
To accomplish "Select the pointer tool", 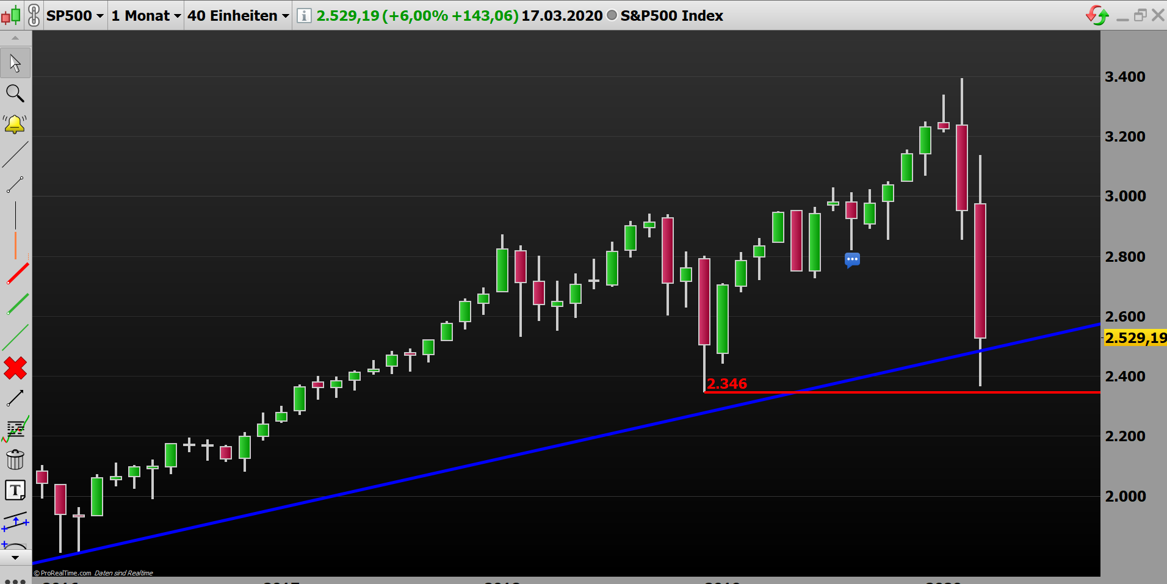I will pos(15,63).
